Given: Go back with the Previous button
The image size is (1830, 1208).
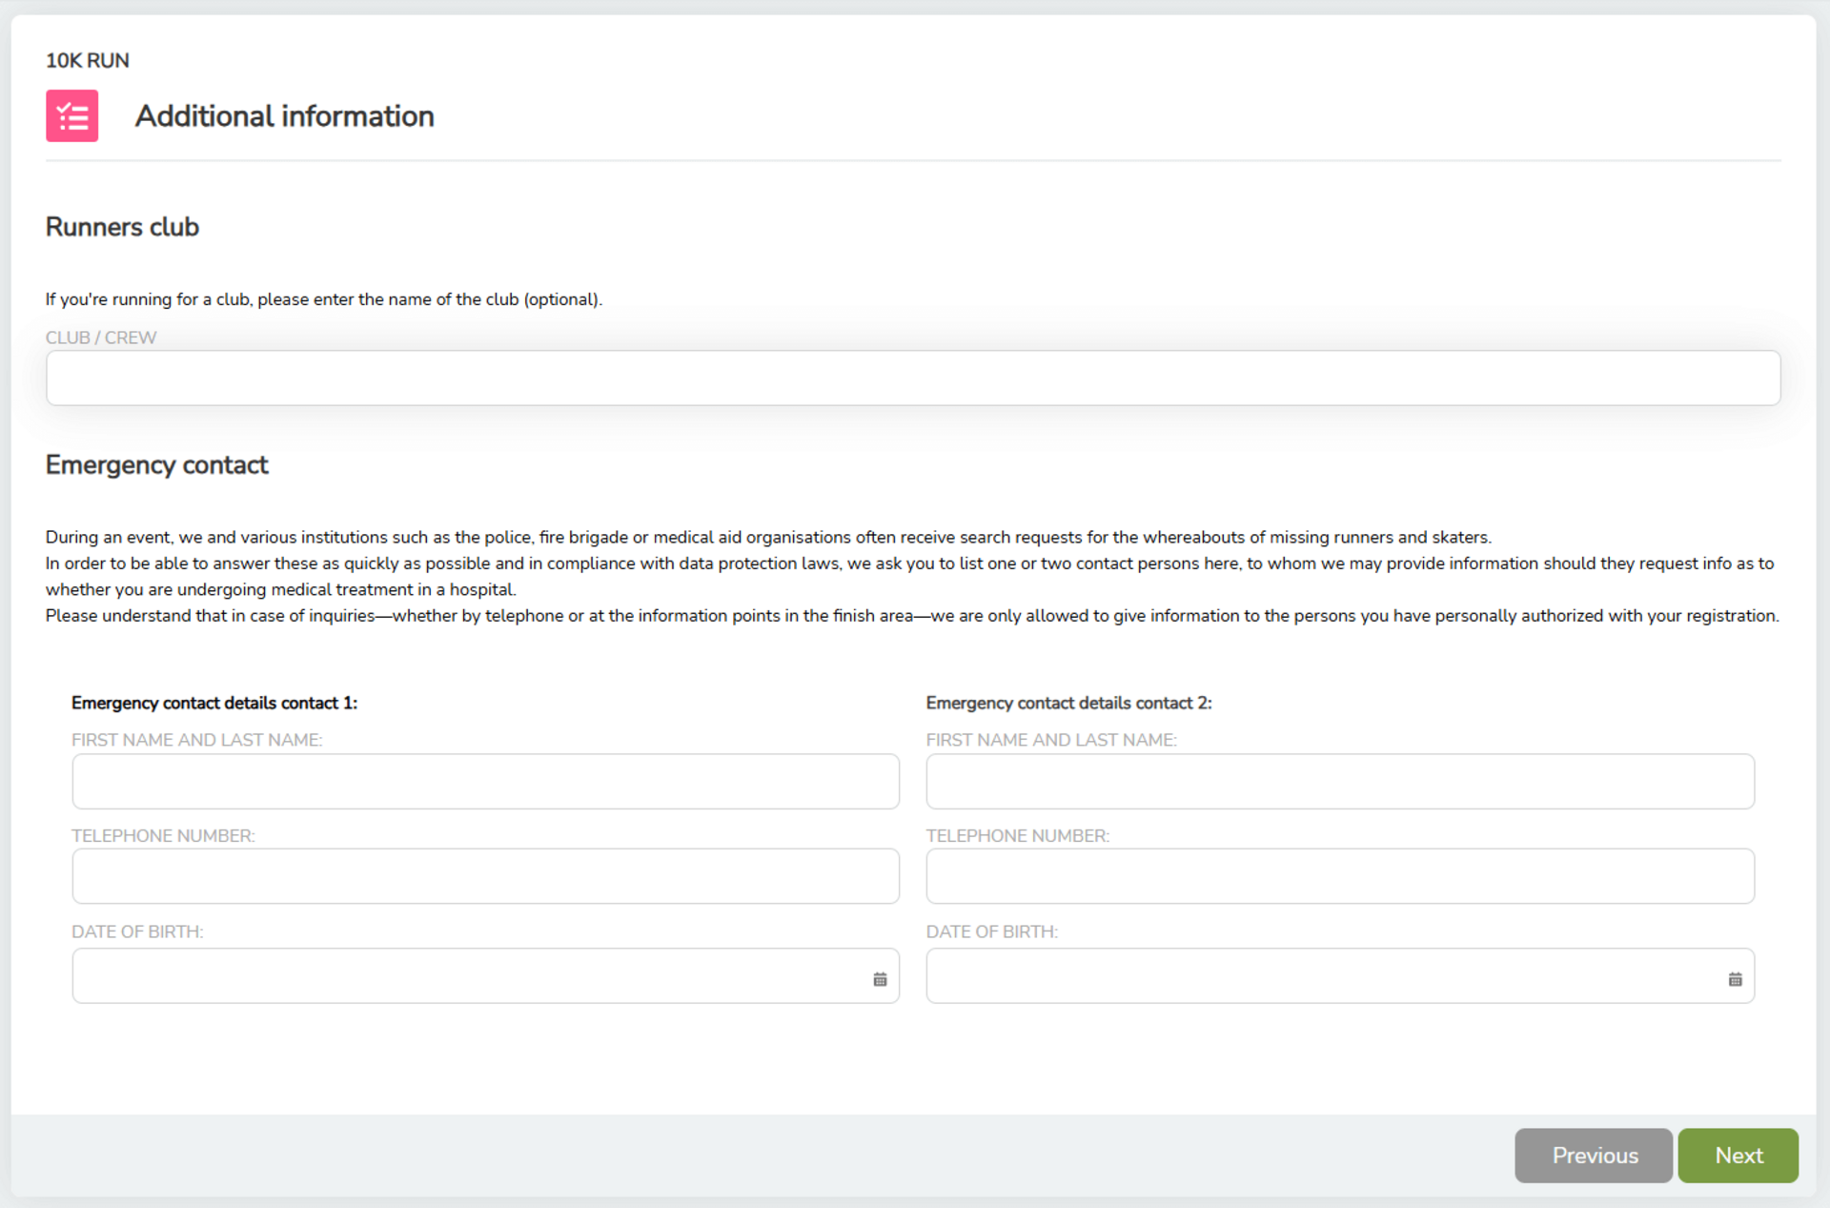Looking at the screenshot, I should click(x=1594, y=1156).
